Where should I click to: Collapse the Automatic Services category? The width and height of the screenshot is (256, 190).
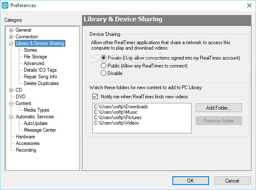click(x=11, y=117)
